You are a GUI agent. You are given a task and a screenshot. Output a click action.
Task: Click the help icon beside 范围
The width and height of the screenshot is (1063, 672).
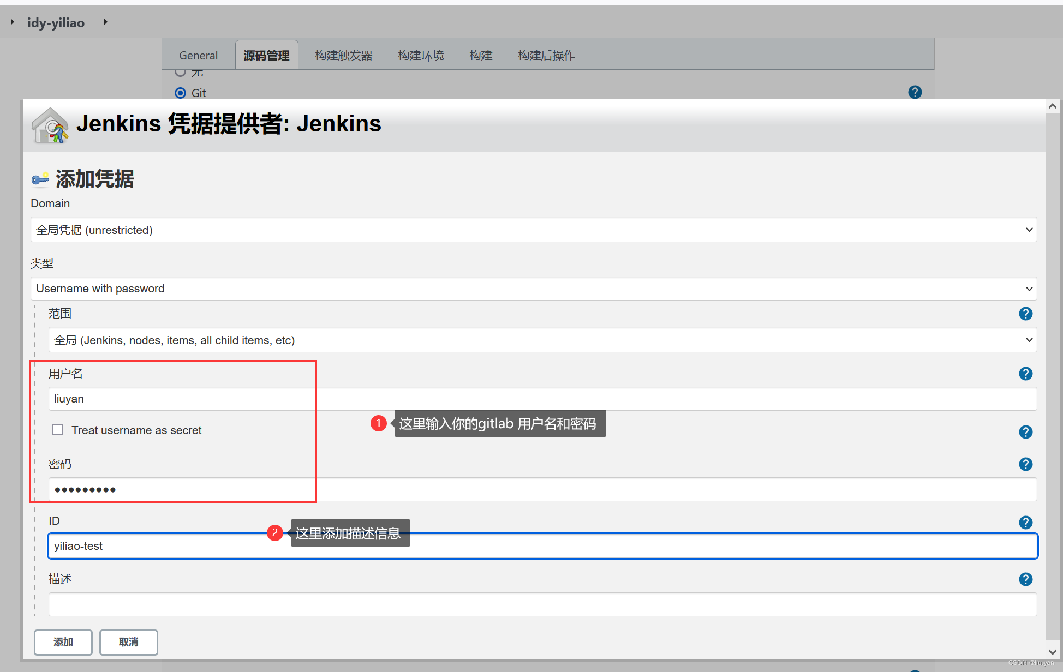coord(1025,314)
